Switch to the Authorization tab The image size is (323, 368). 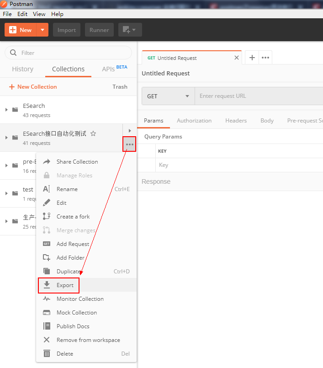[x=194, y=121]
